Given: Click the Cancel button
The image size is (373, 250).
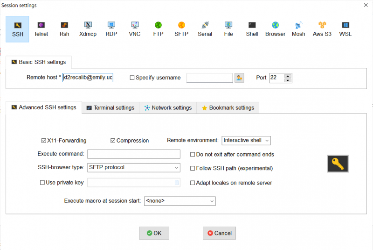Looking at the screenshot, I should pyautogui.click(x=219, y=233).
